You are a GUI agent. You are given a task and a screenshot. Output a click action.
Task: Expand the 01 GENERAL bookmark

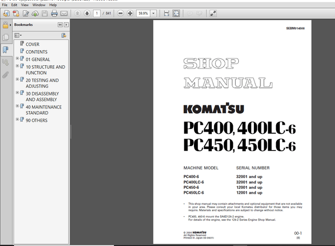(17, 58)
